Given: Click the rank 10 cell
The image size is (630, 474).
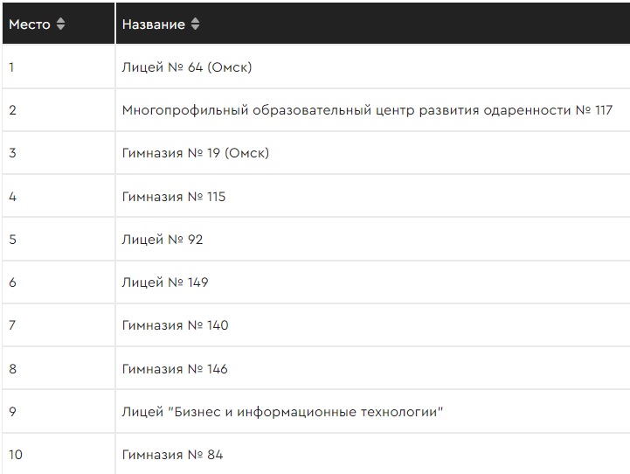Looking at the screenshot, I should pyautogui.click(x=16, y=455).
